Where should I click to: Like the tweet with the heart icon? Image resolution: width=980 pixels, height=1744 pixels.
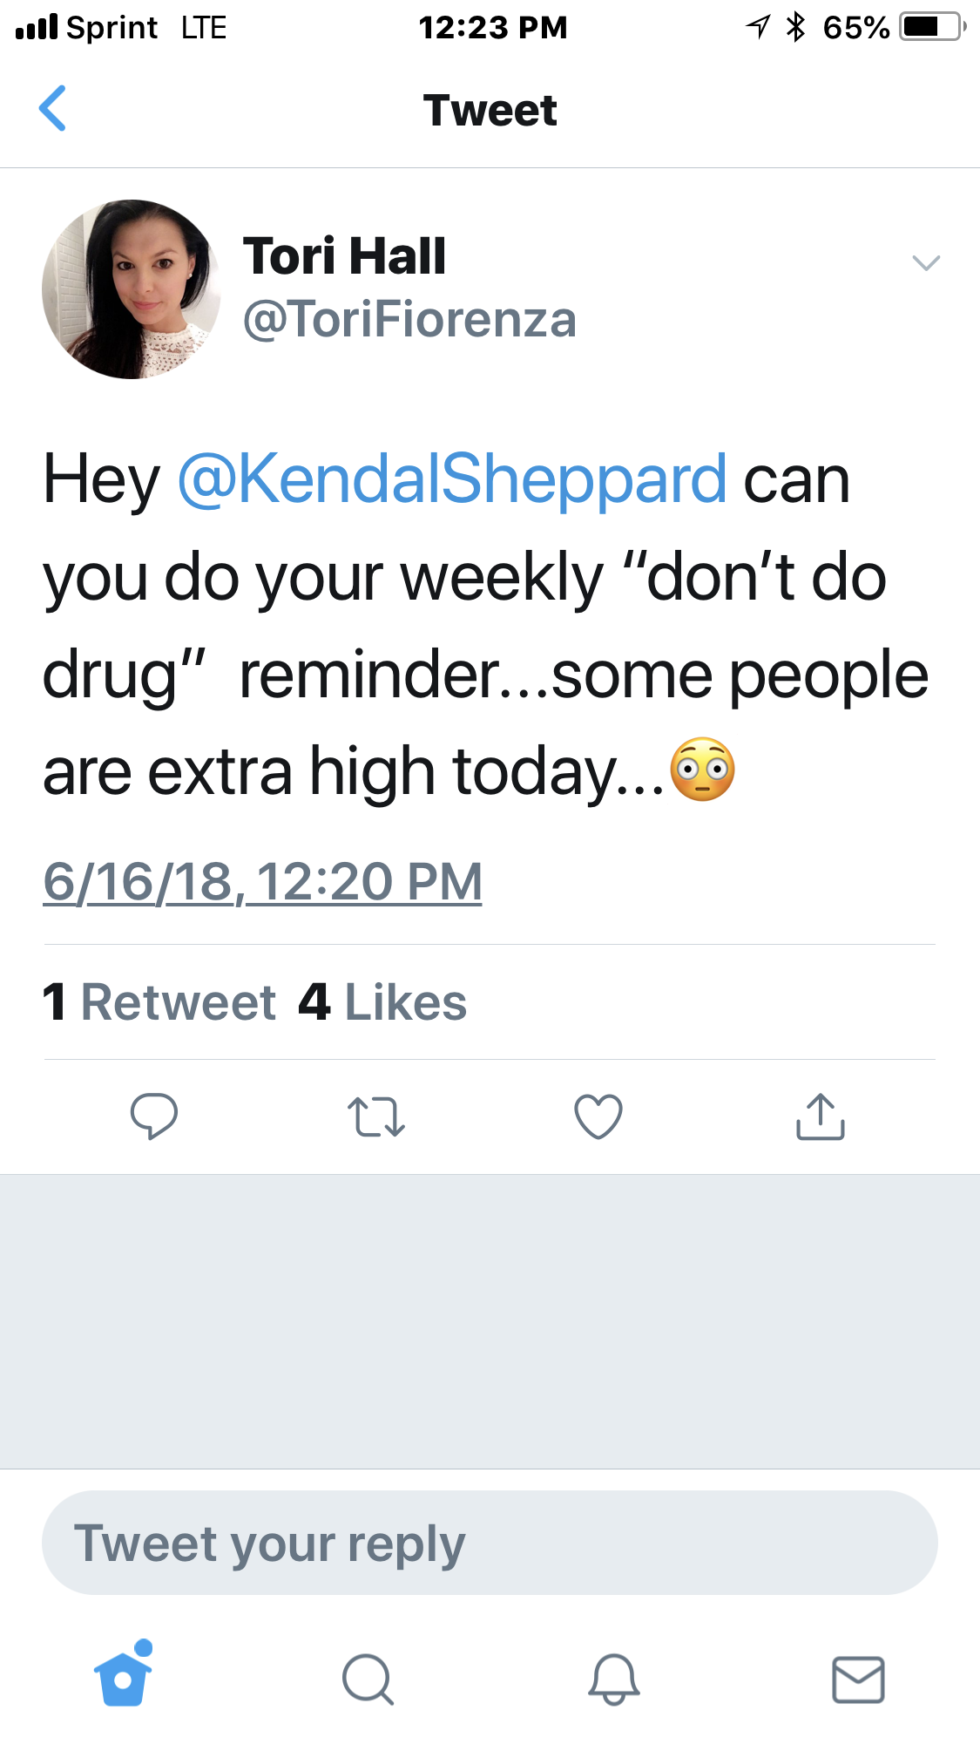(x=598, y=1116)
